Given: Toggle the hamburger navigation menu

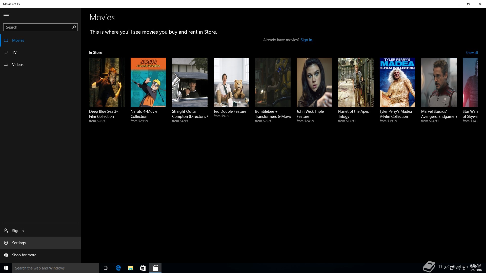Looking at the screenshot, I should click(x=6, y=14).
